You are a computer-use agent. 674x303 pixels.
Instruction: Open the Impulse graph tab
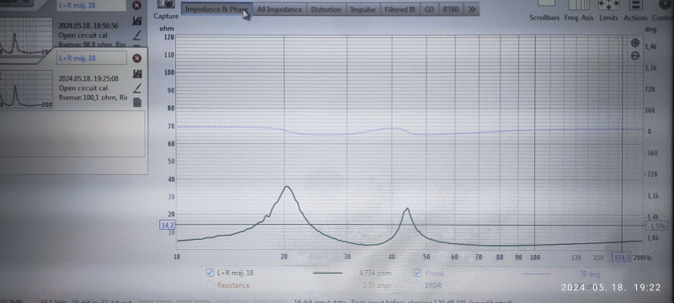363,9
